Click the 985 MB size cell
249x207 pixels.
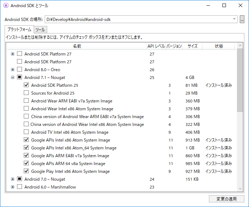(x=193, y=164)
